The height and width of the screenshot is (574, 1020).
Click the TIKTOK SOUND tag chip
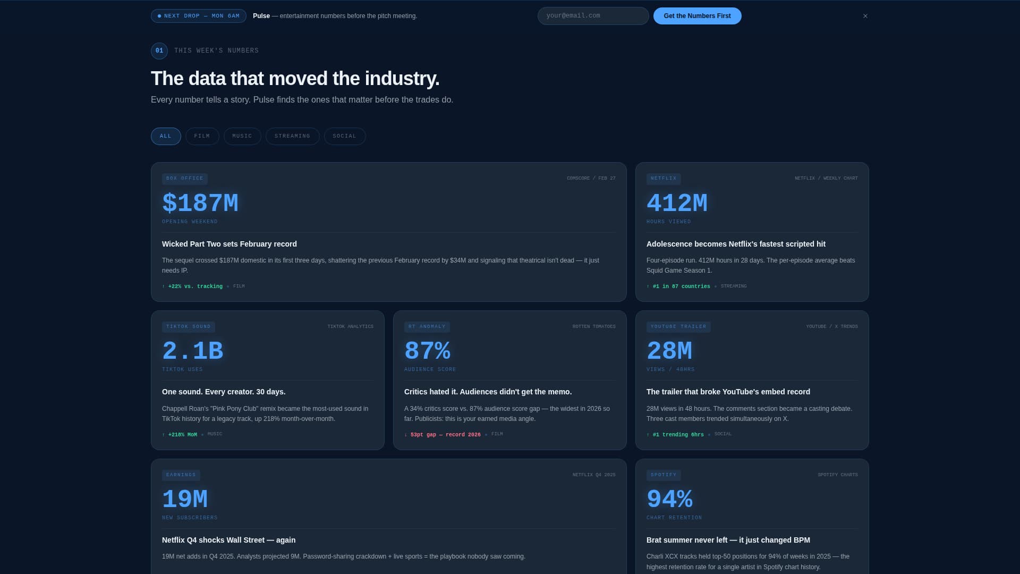pos(189,326)
